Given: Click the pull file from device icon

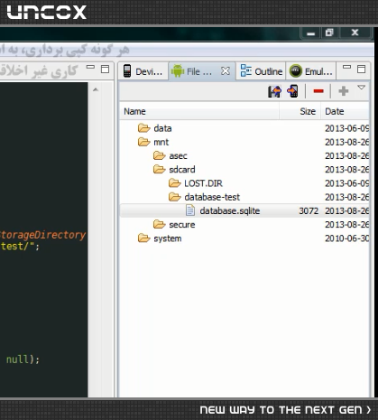Looking at the screenshot, I should [x=274, y=91].
